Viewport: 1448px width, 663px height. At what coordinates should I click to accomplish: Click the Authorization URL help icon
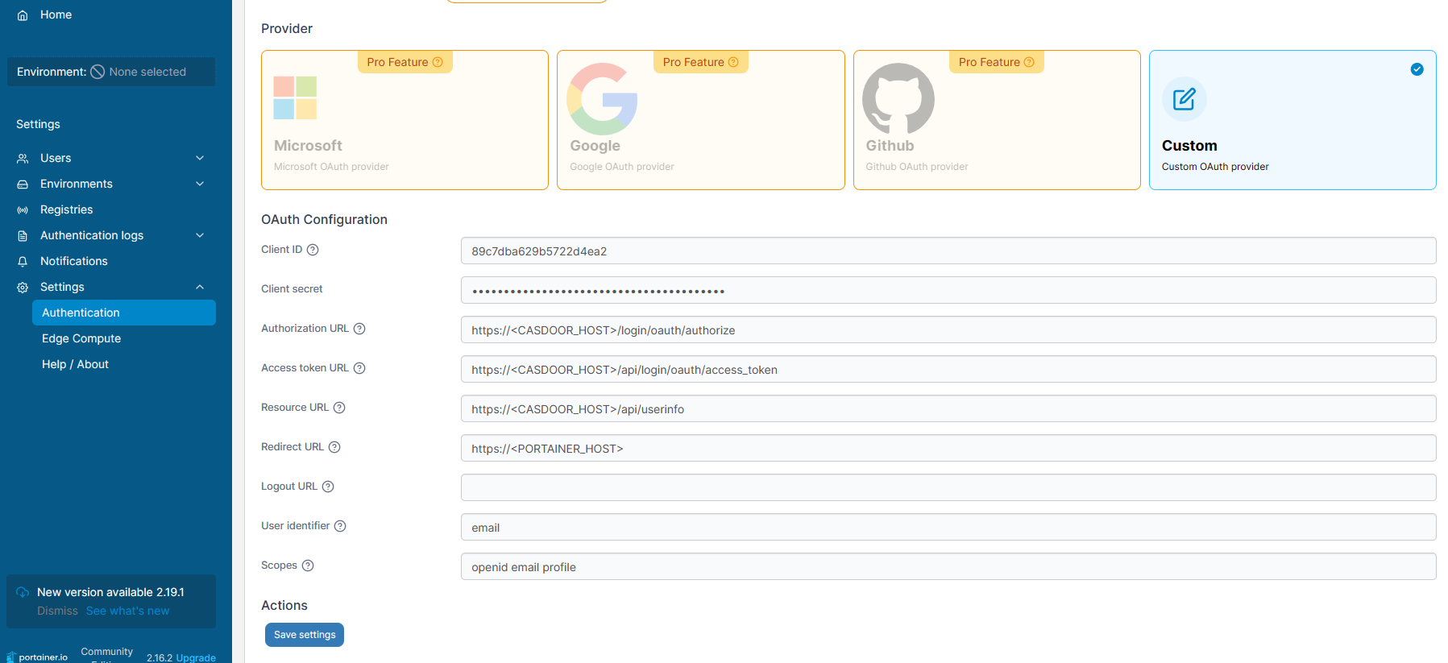(x=359, y=329)
